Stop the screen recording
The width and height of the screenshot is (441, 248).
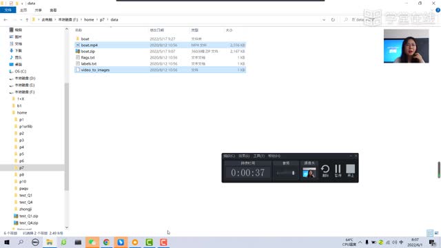351,170
